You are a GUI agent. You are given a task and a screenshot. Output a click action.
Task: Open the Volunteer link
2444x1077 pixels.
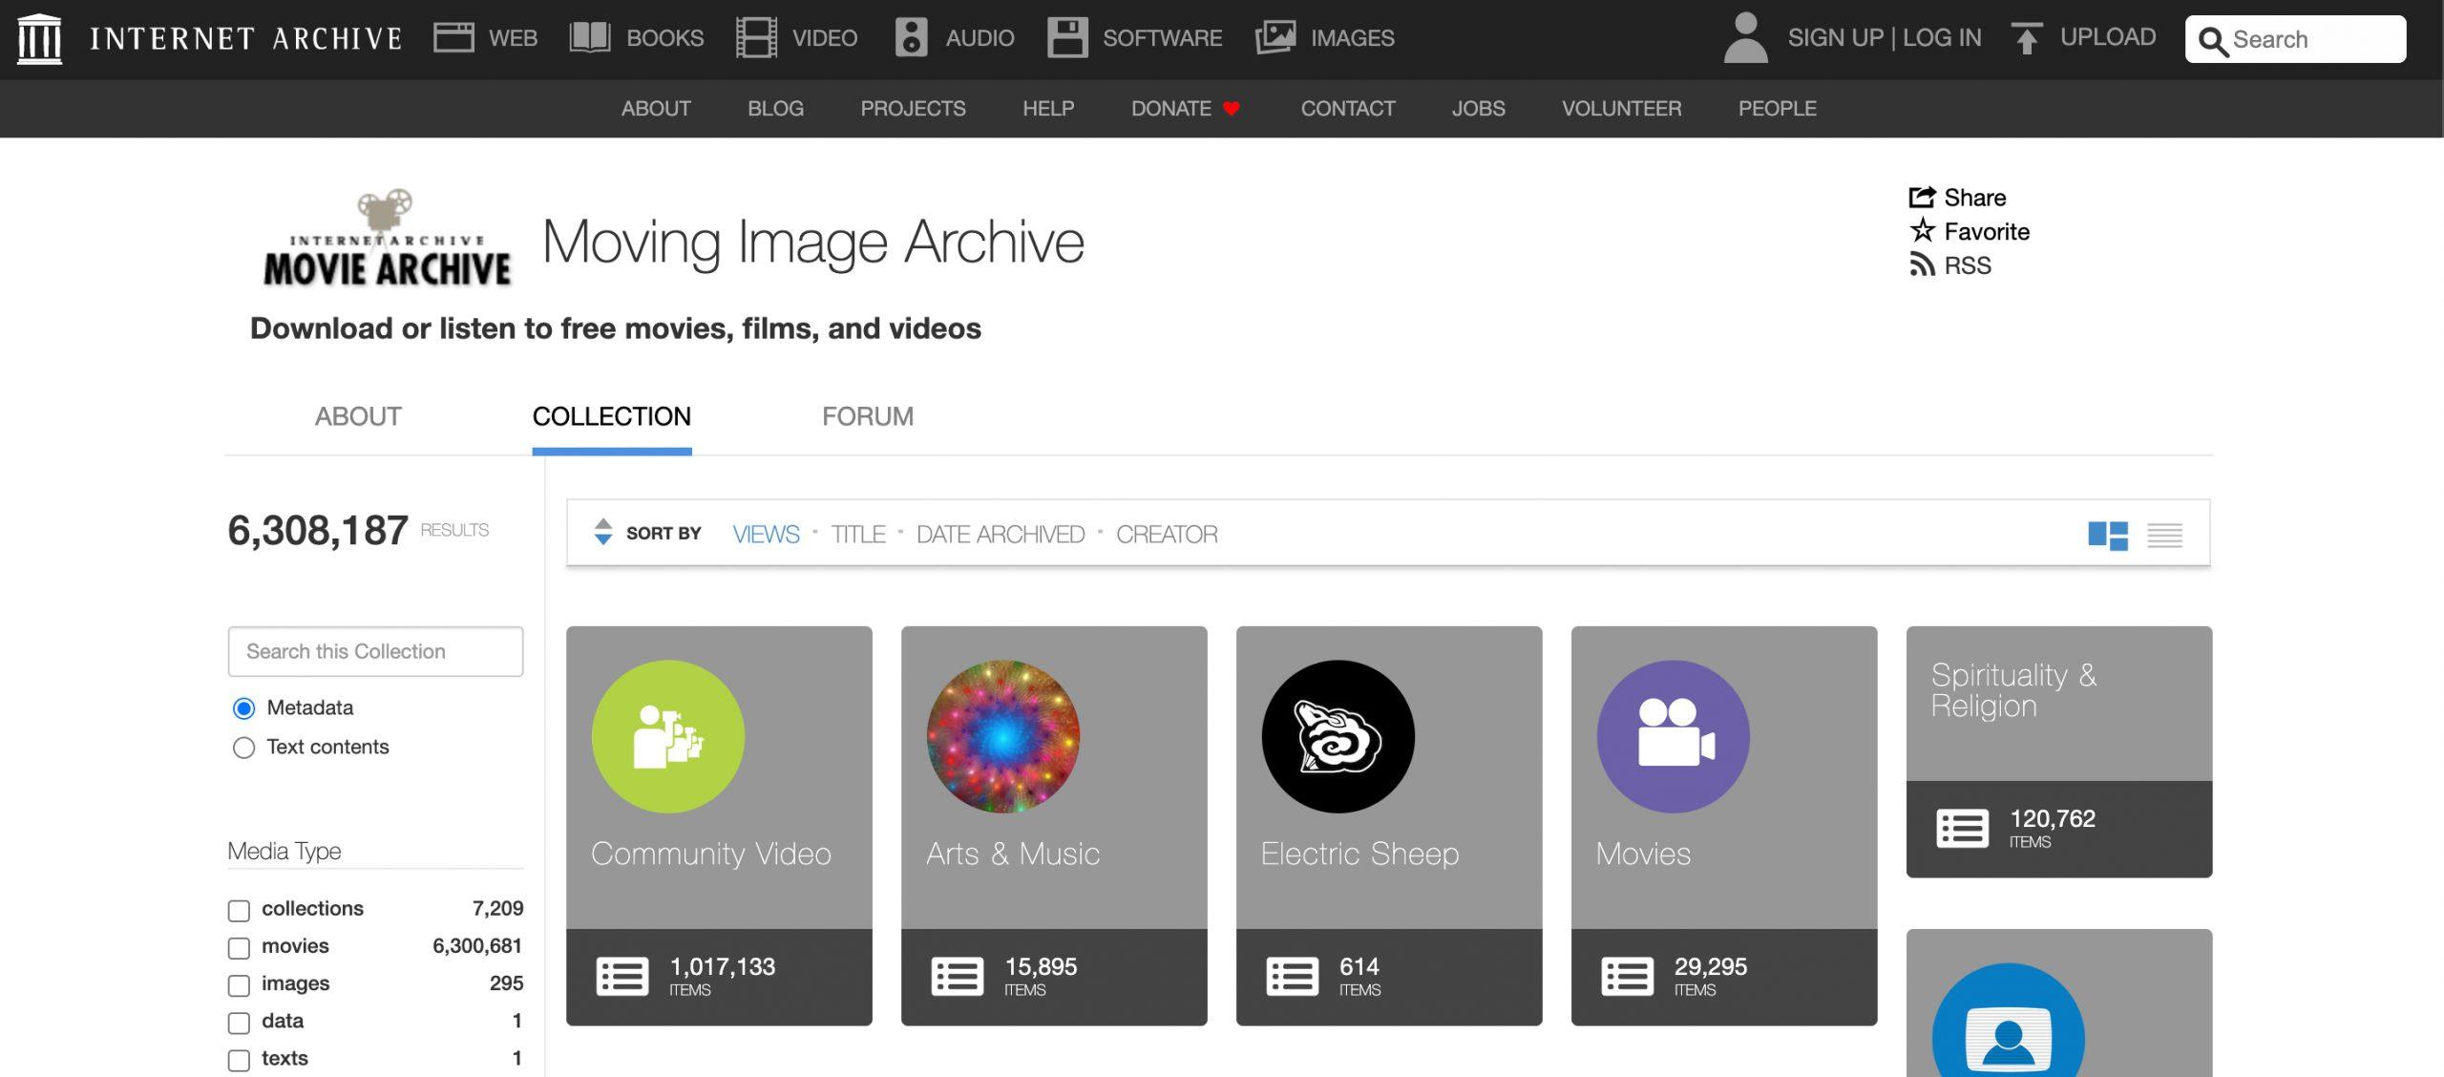point(1621,108)
